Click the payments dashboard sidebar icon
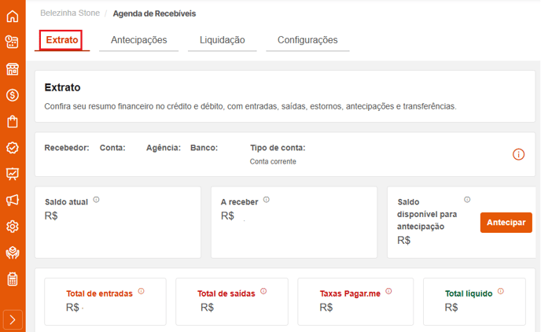 pyautogui.click(x=13, y=42)
